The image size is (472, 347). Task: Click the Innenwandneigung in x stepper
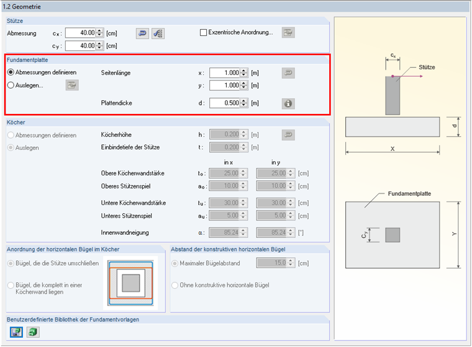[x=244, y=232]
